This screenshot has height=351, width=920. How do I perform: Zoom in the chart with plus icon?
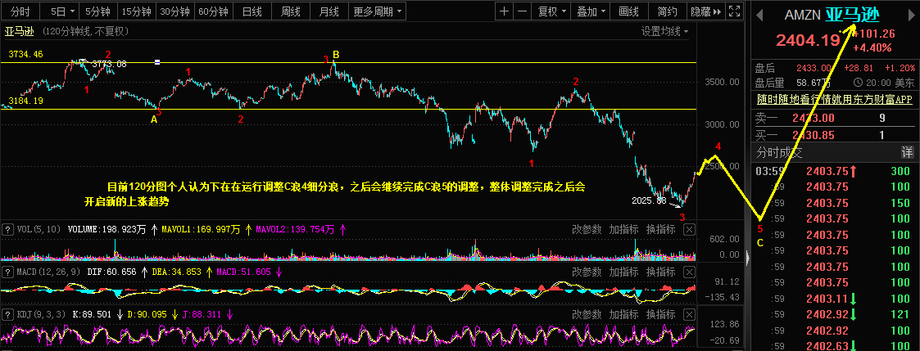click(x=505, y=11)
